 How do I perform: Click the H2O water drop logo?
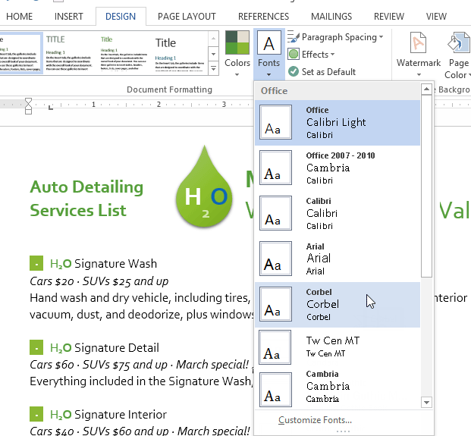click(204, 187)
